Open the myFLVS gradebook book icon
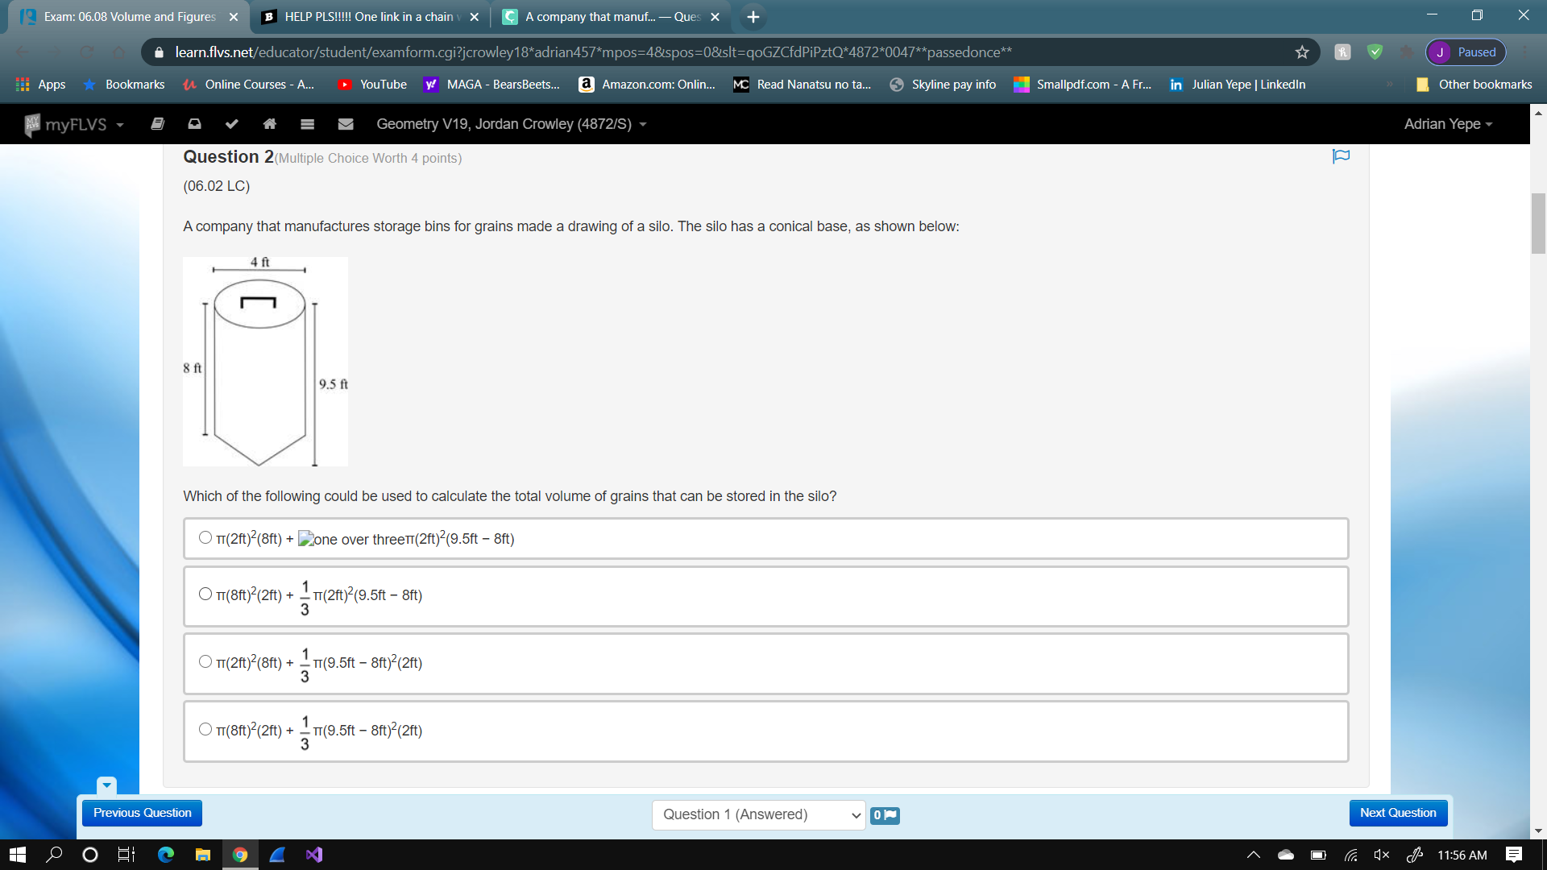 [x=158, y=124]
